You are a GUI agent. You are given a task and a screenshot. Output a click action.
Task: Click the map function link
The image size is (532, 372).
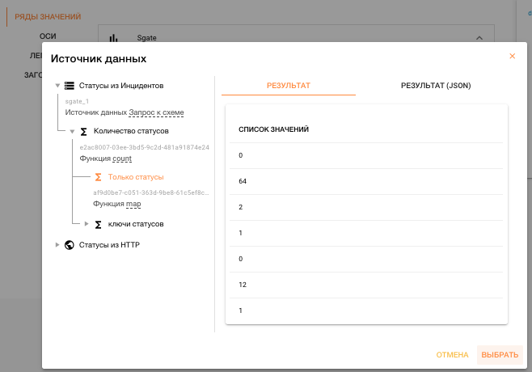point(133,204)
